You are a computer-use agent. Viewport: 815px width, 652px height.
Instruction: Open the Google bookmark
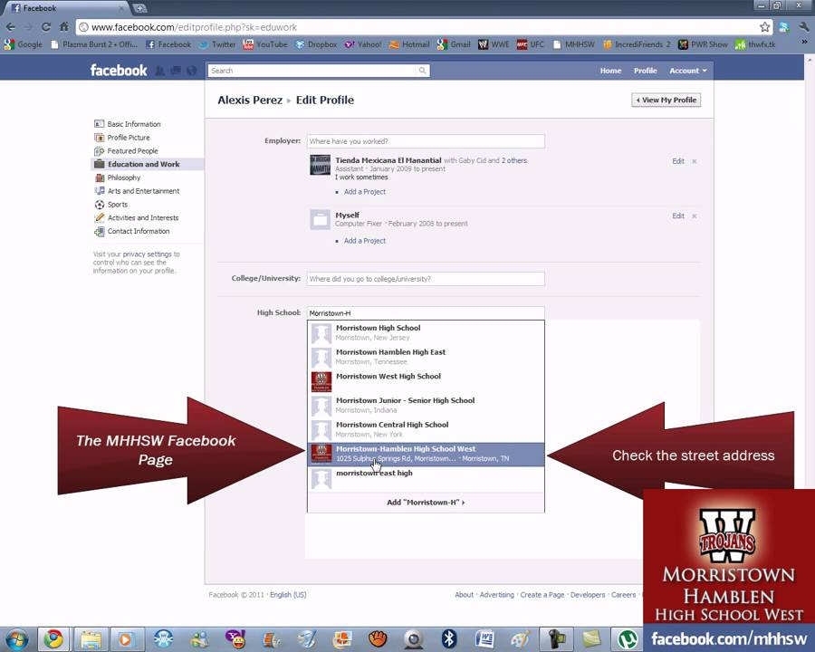[24, 44]
